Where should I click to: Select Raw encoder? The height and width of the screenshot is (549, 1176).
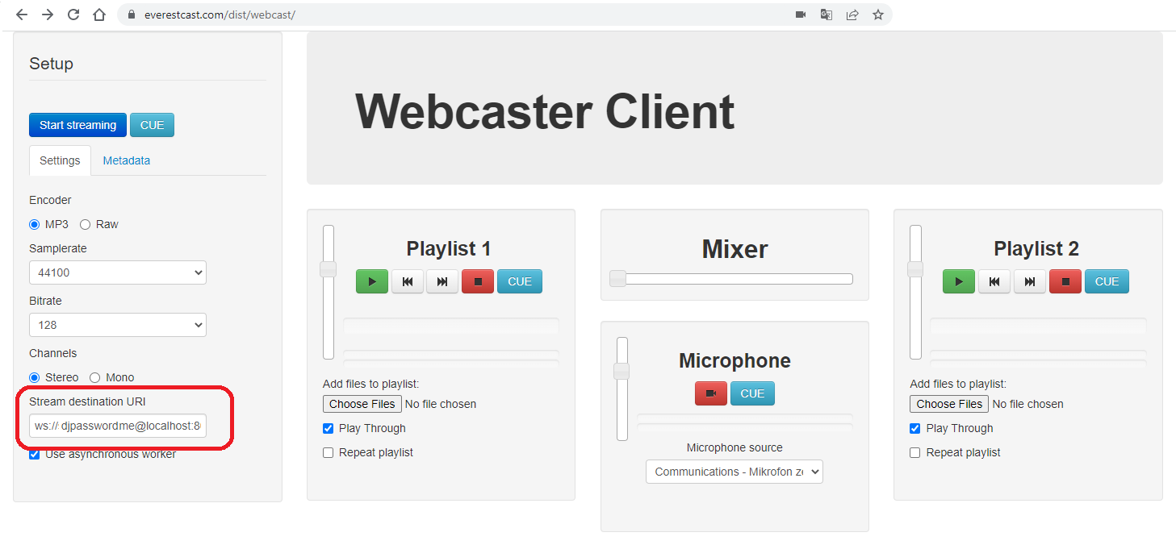86,224
